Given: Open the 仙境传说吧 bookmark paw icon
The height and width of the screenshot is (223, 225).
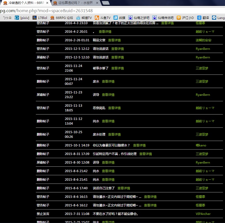Looking at the screenshot, I should coord(155,18).
